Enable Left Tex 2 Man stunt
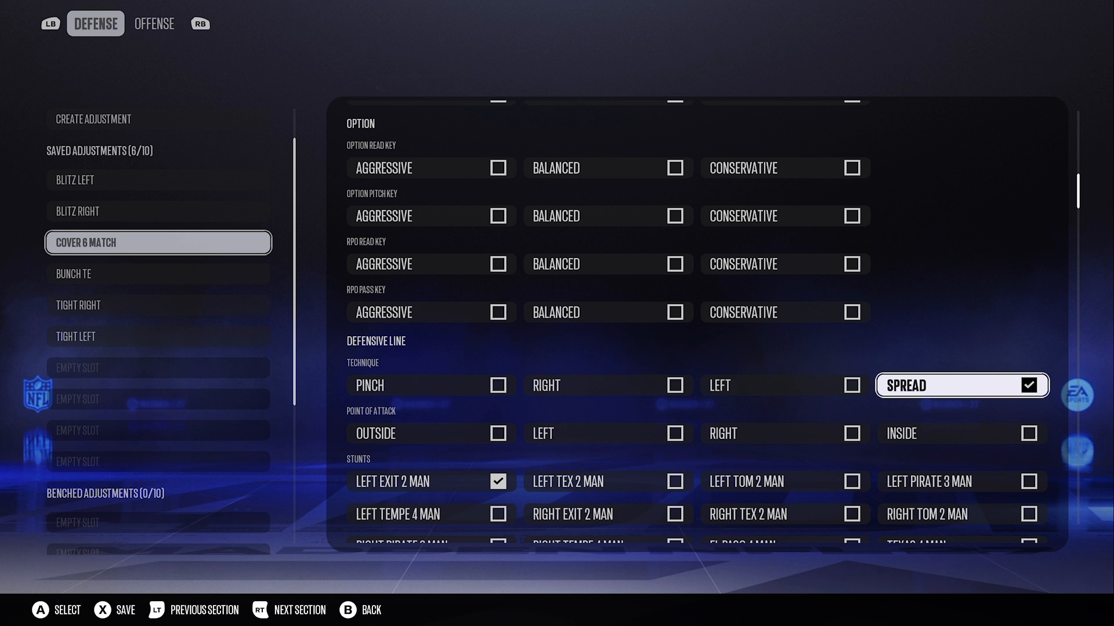Viewport: 1114px width, 626px height. [675, 482]
